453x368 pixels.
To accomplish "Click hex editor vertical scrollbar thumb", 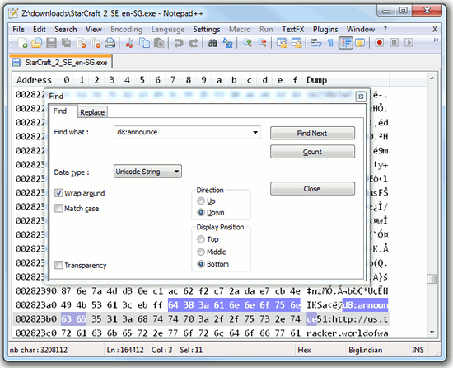I will point(432,279).
